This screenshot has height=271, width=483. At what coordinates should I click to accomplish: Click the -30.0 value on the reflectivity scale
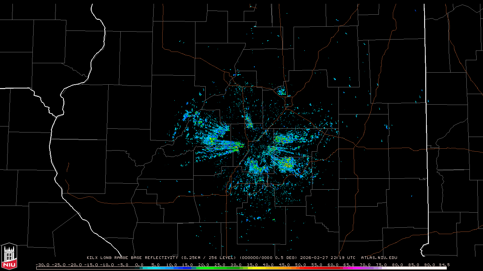pyautogui.click(x=42, y=265)
